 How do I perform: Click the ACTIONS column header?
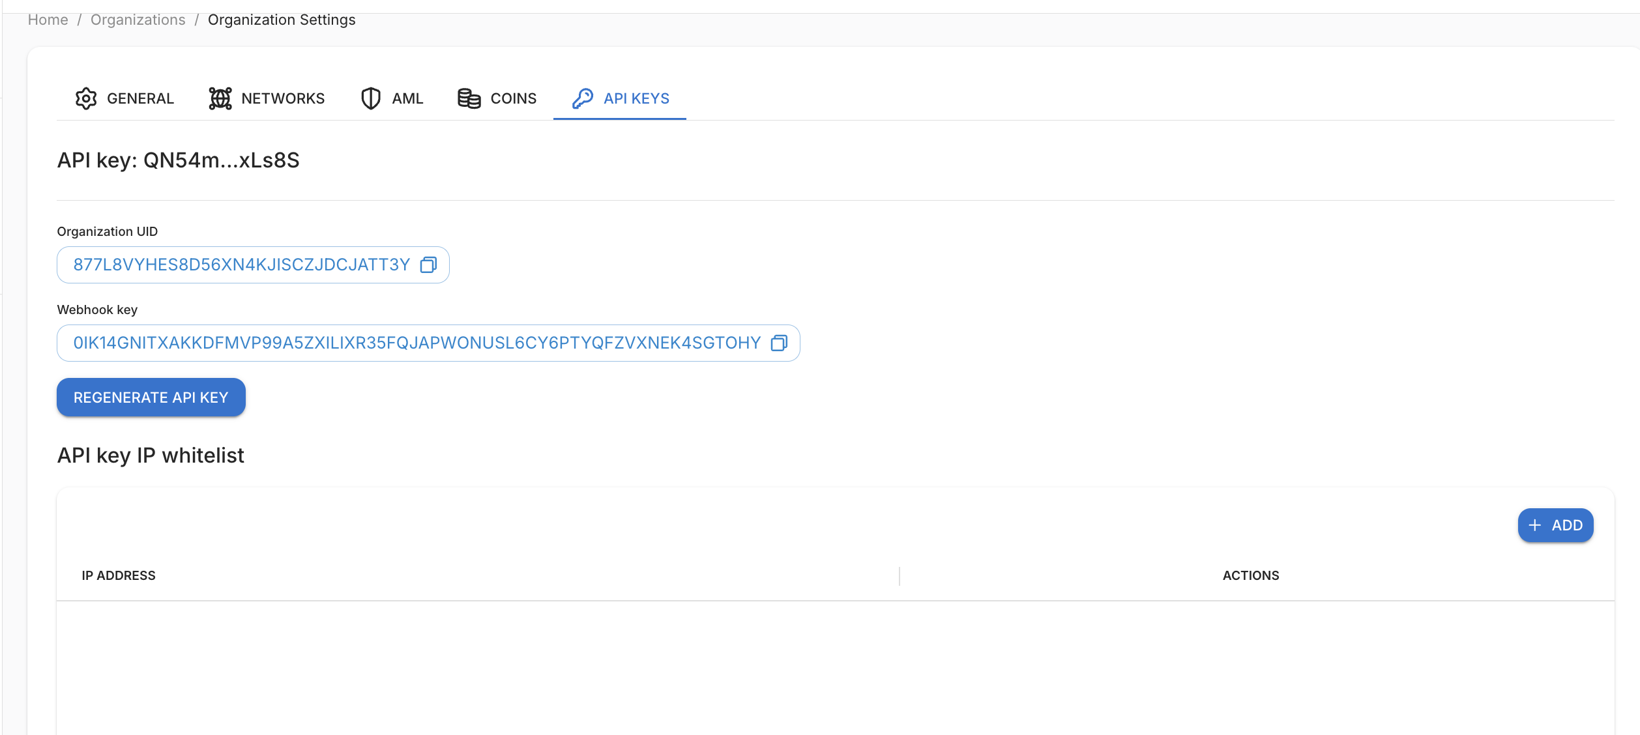click(1251, 575)
